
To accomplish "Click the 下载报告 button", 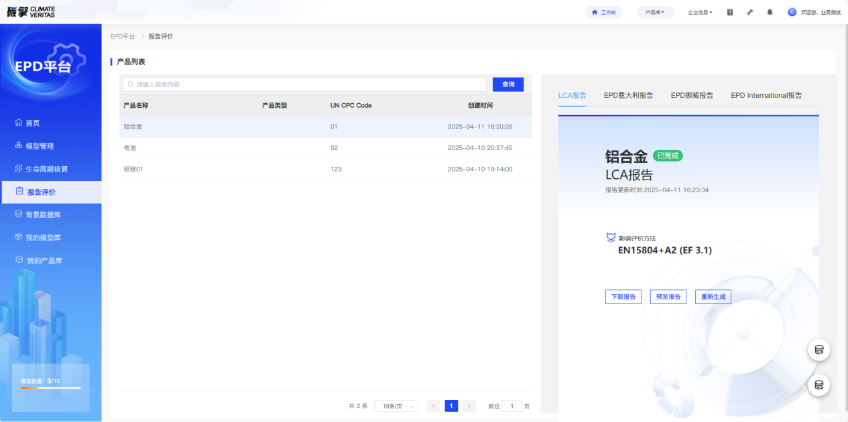I will tap(623, 297).
